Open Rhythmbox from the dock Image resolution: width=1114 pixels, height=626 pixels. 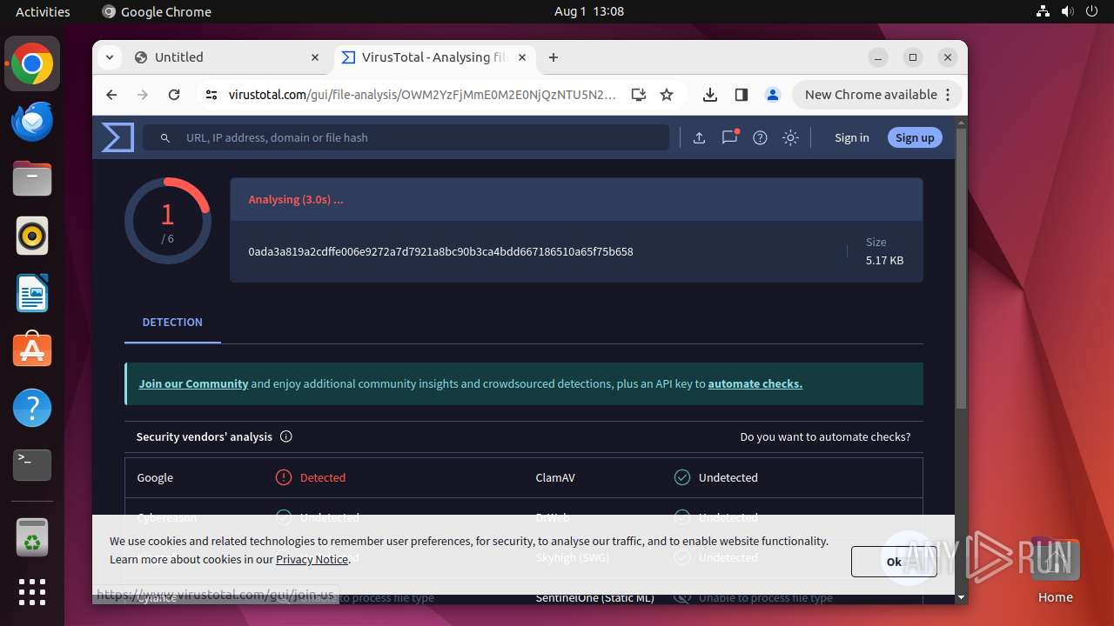32,236
